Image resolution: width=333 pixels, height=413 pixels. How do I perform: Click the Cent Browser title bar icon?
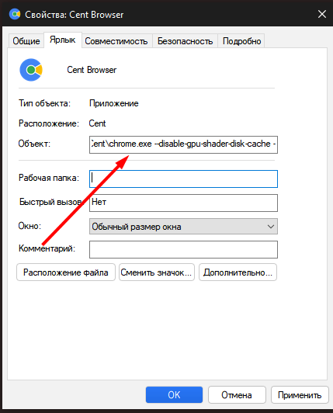pyautogui.click(x=15, y=14)
